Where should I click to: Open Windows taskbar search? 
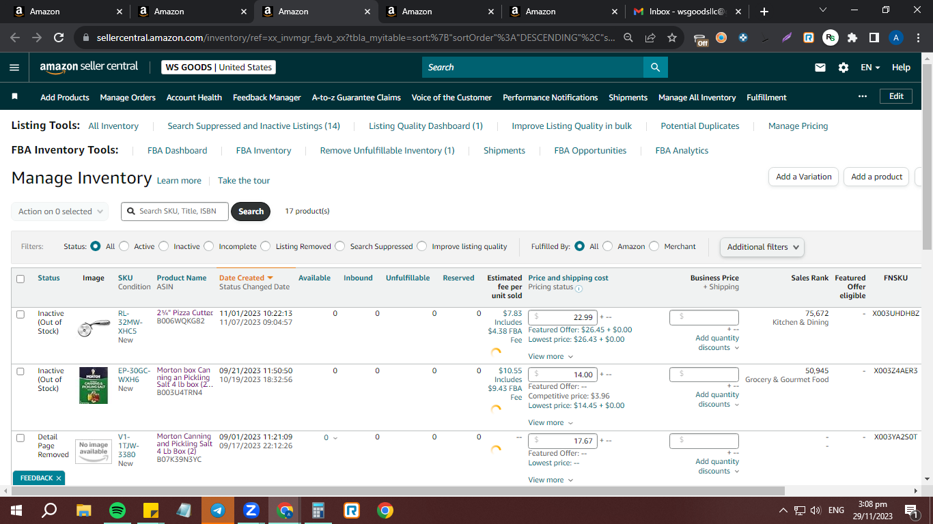click(49, 510)
